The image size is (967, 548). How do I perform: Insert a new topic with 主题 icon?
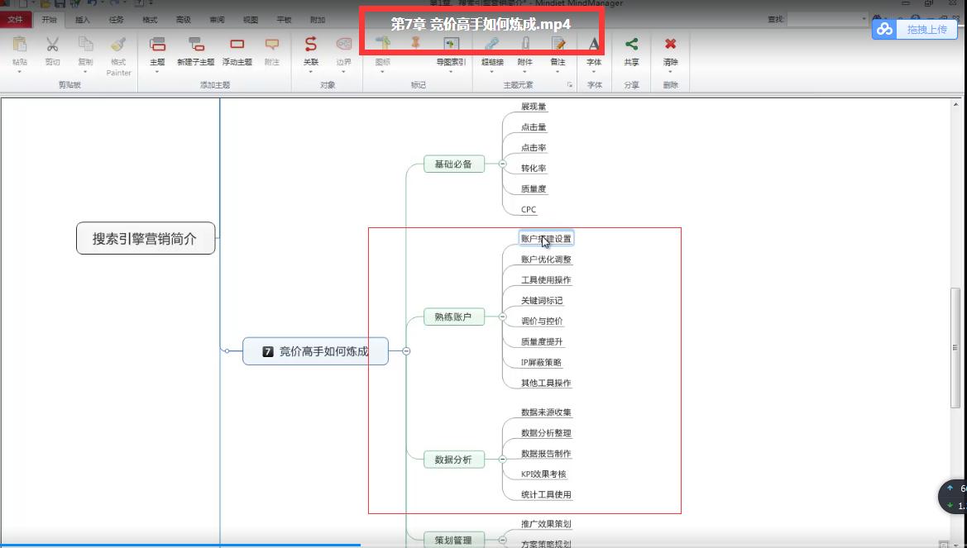tap(157, 44)
